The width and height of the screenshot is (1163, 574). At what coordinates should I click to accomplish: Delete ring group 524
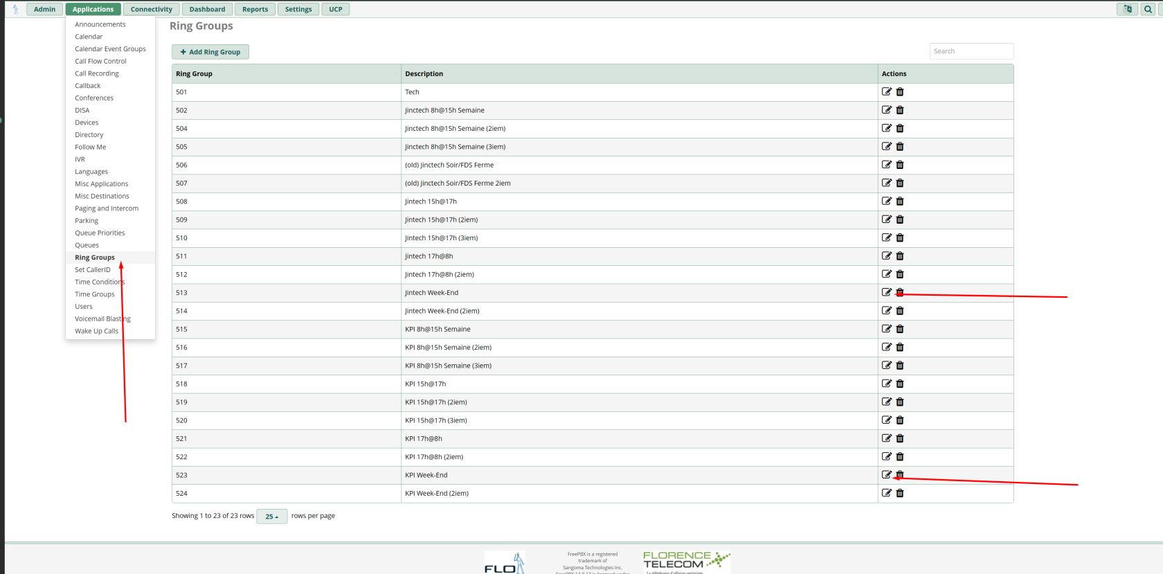(x=900, y=493)
